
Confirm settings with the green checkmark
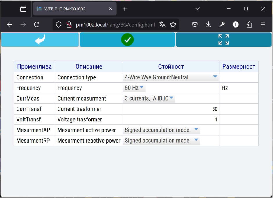tap(127, 40)
